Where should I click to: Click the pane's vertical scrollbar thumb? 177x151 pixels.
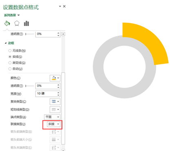click(63, 108)
